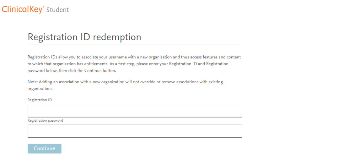Click the line starting "Registration IDs allow you"
Image resolution: width=339 pixels, height=160 pixels.
click(134, 57)
